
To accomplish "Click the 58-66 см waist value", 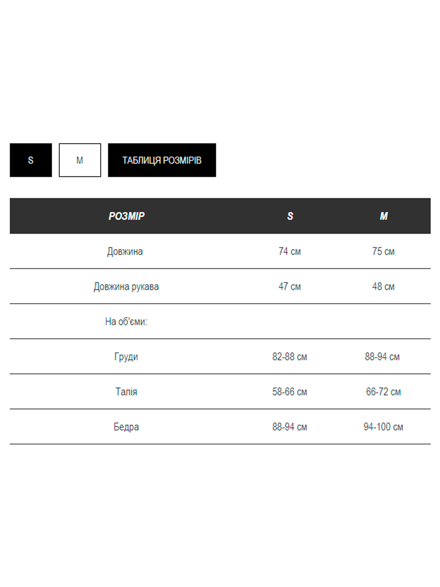I will pos(290,392).
